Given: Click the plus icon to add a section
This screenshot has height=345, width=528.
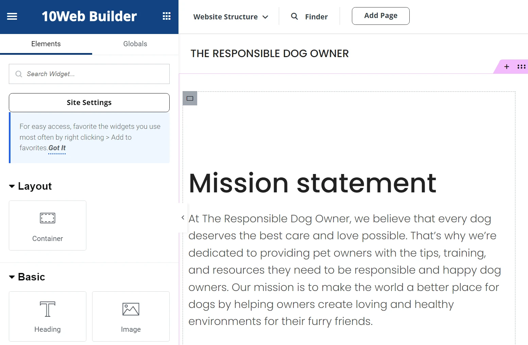Looking at the screenshot, I should click(507, 67).
